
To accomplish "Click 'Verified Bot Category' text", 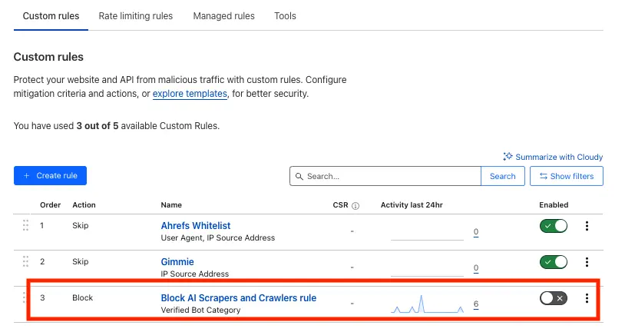I will click(200, 310).
